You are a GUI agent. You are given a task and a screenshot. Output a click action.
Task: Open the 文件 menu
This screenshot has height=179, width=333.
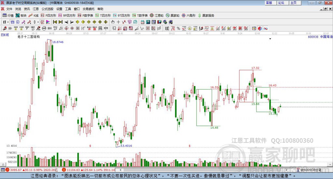(9, 9)
